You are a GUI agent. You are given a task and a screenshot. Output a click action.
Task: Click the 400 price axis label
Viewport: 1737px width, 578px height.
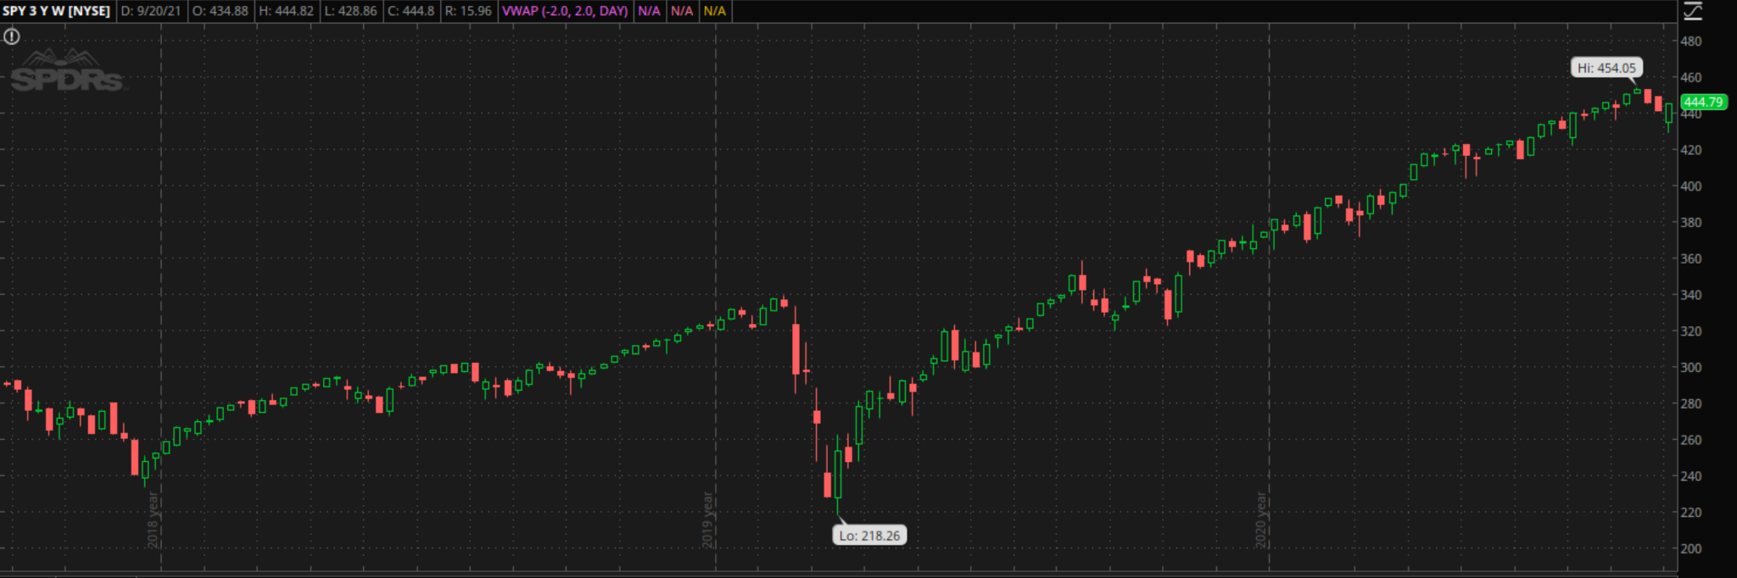tap(1690, 186)
